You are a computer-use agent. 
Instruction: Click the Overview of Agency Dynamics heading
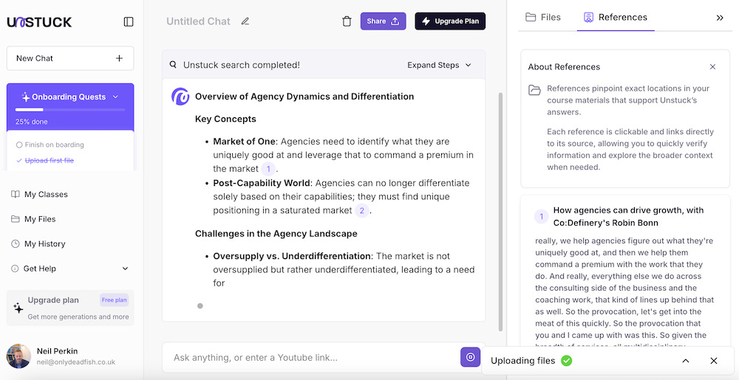coord(304,97)
